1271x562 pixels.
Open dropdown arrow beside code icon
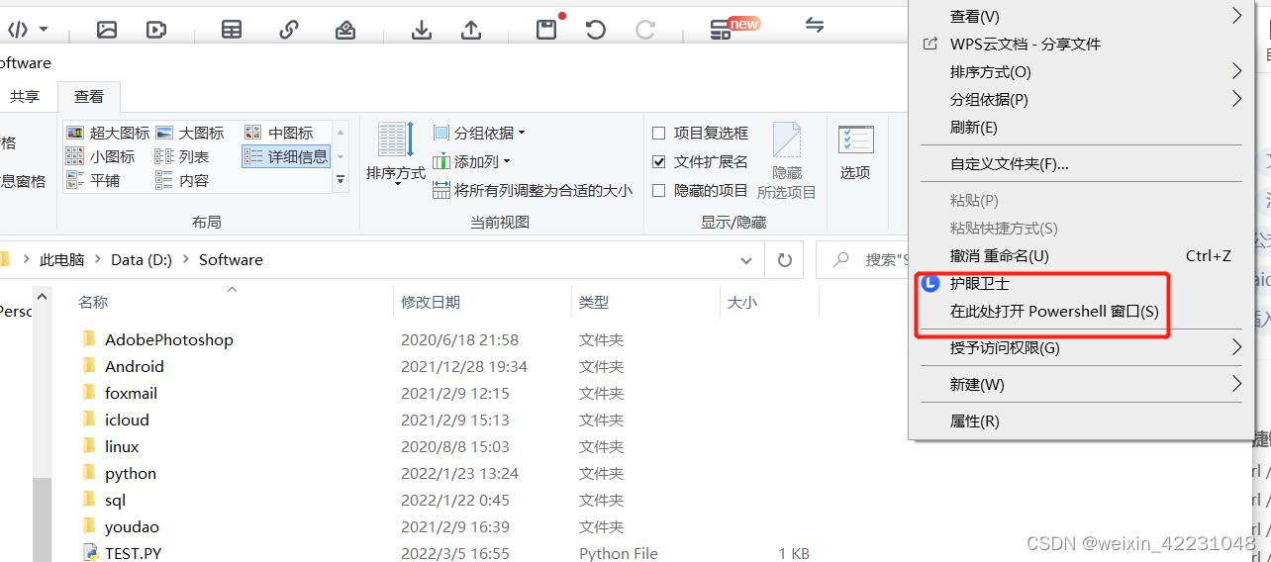click(x=44, y=30)
